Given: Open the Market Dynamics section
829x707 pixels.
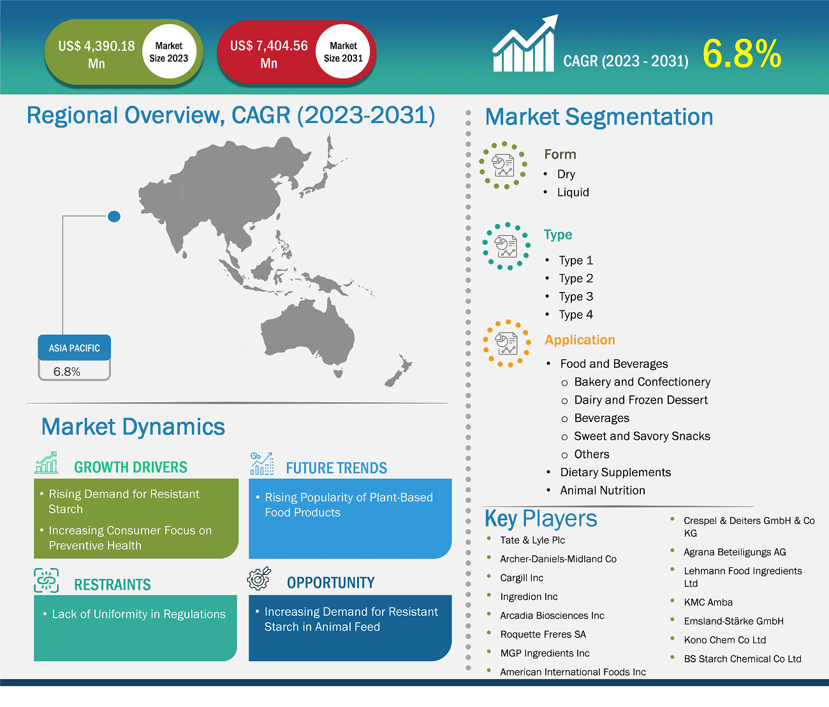Looking at the screenshot, I should click(133, 427).
